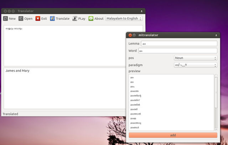The width and height of the screenshot is (228, 145).
Task: Expand the pos dropdown showing Noun
Action: click(x=195, y=58)
